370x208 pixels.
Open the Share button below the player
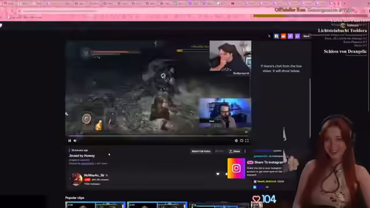click(234, 151)
